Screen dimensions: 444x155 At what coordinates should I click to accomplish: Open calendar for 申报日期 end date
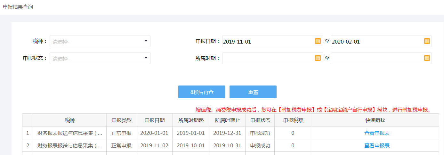click(427, 41)
